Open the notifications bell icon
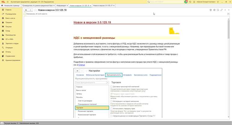Viewport: 232px width, 125px height. (186, 2)
